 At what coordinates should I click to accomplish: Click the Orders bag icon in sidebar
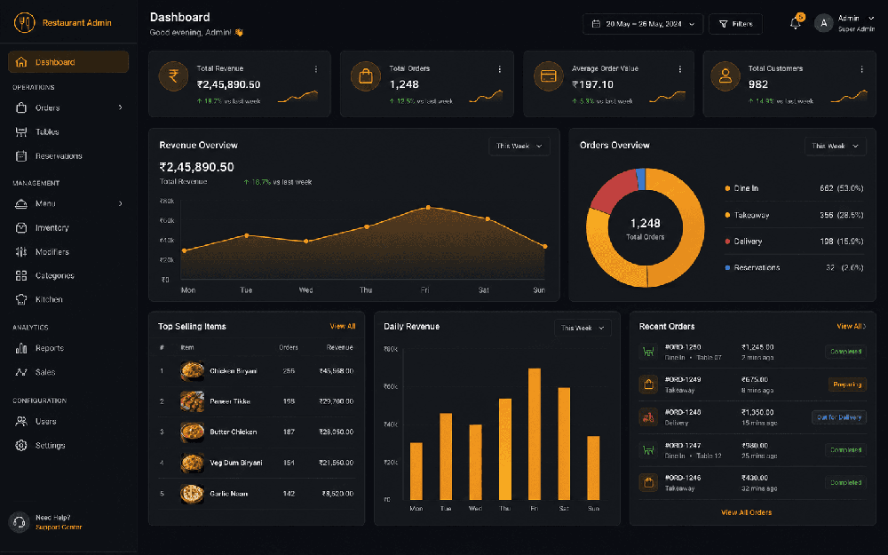pos(21,107)
